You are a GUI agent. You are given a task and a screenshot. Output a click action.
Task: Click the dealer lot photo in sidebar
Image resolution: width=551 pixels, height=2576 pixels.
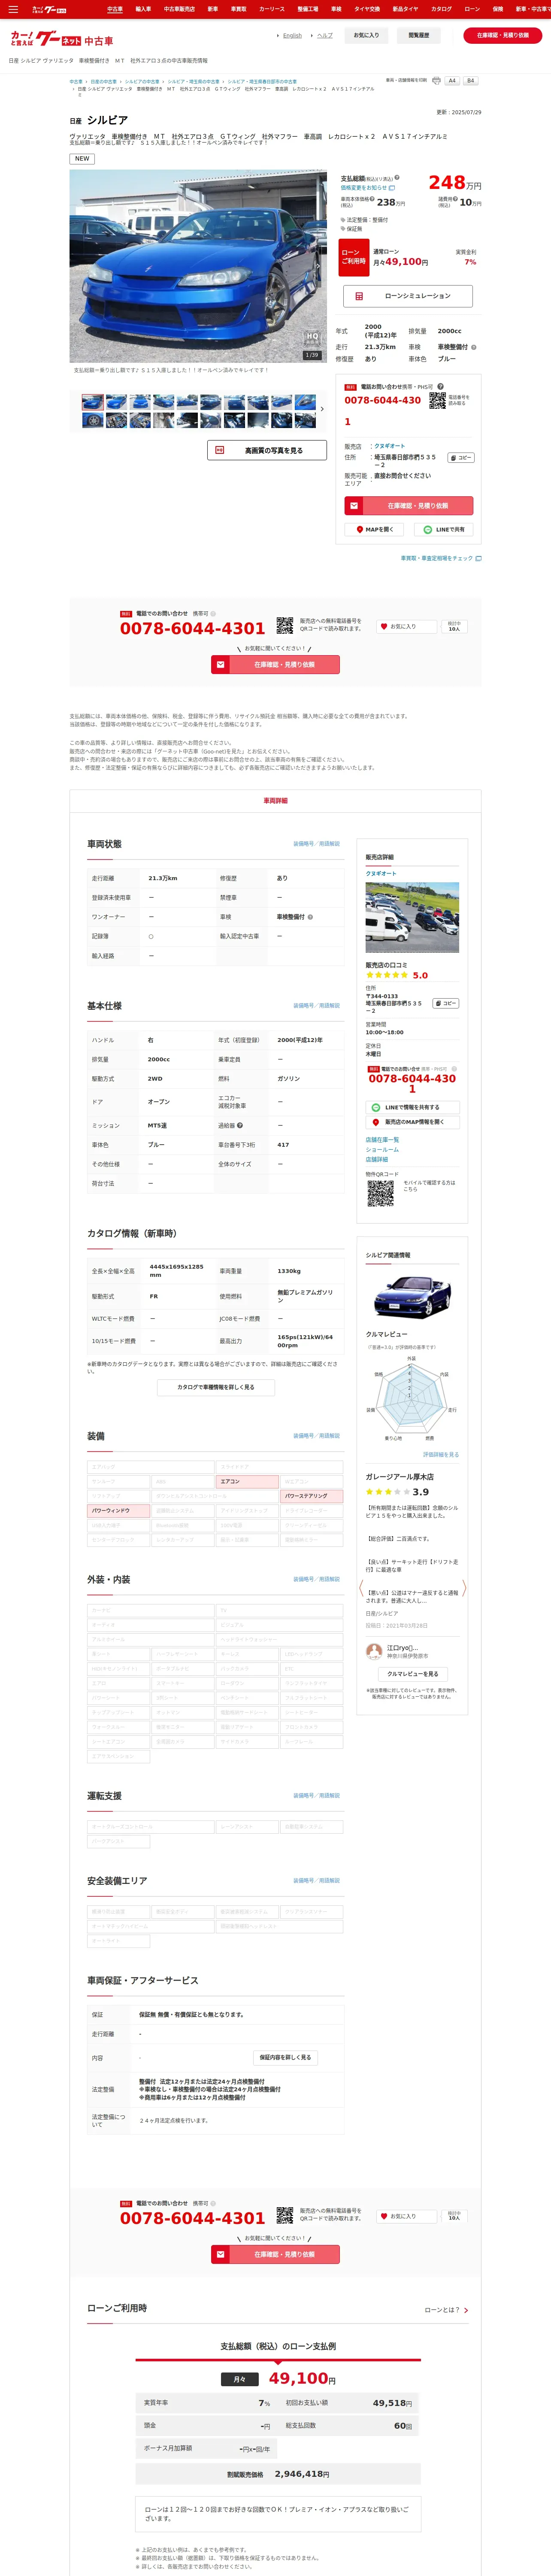click(x=412, y=917)
